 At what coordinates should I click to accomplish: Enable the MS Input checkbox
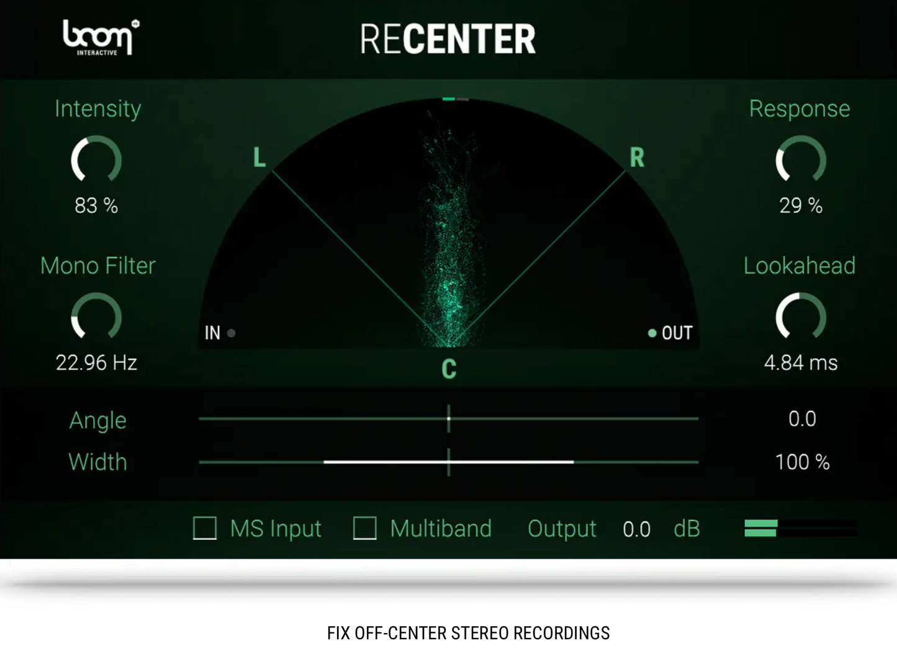coord(204,529)
